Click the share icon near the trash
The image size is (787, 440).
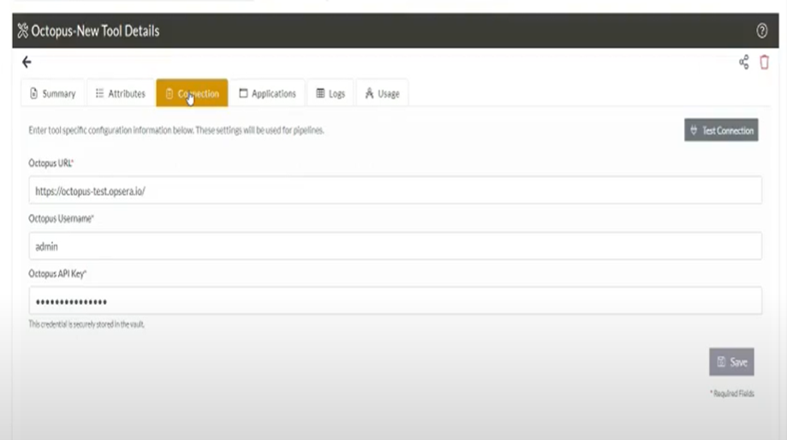(x=744, y=62)
